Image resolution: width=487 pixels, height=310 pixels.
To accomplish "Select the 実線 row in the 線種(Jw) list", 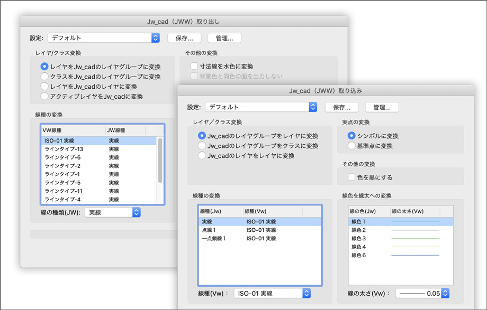I will click(260, 222).
